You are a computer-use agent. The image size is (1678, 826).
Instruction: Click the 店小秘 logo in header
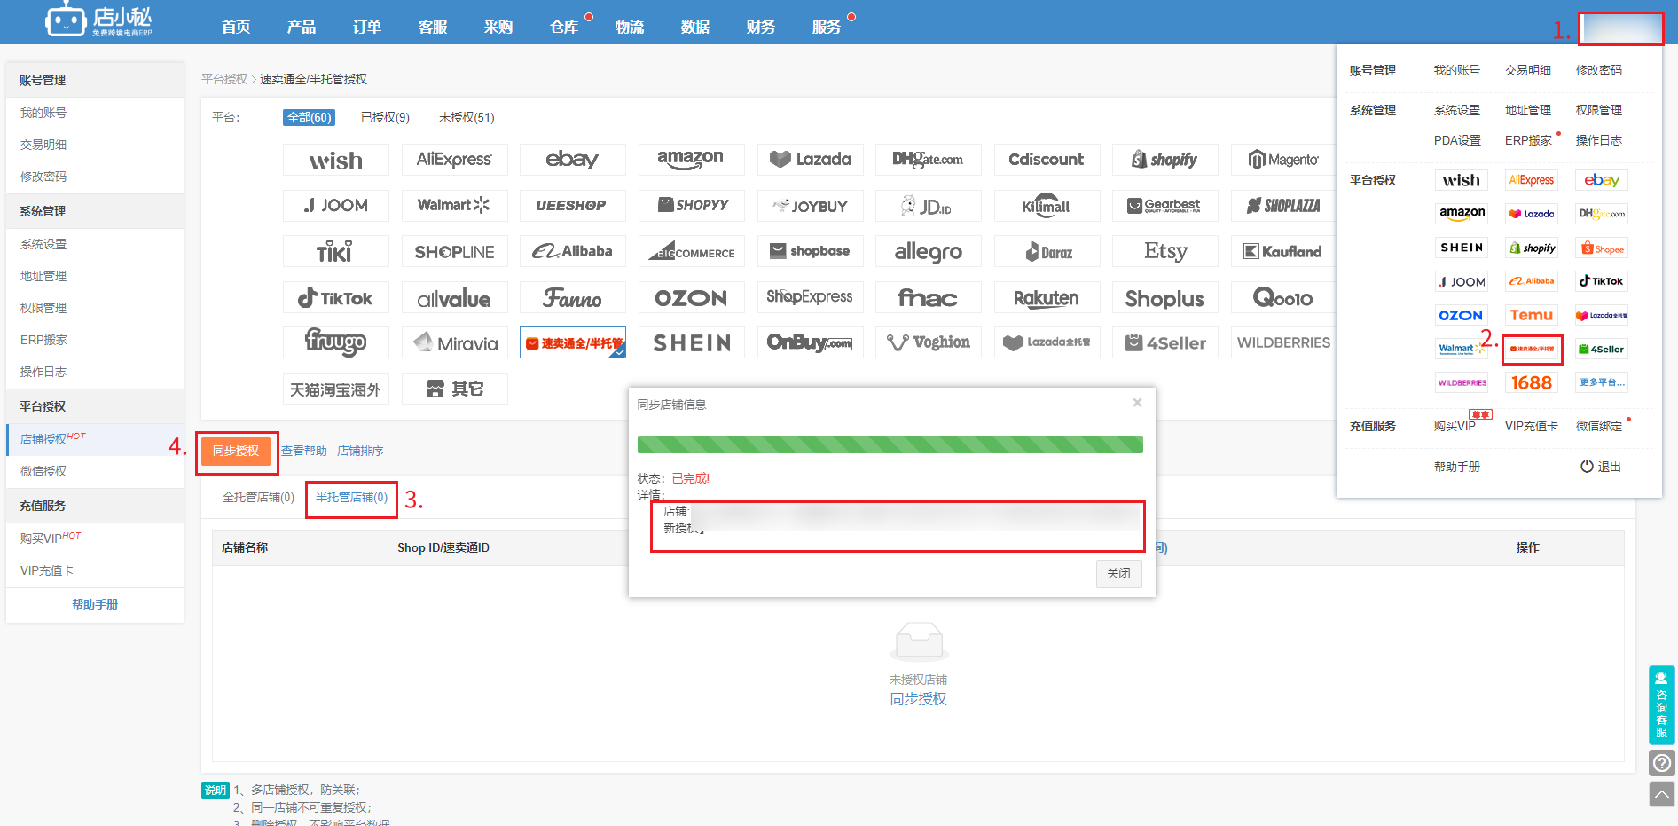tap(99, 20)
